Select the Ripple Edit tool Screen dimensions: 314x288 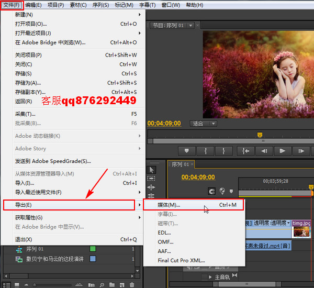tap(151, 187)
